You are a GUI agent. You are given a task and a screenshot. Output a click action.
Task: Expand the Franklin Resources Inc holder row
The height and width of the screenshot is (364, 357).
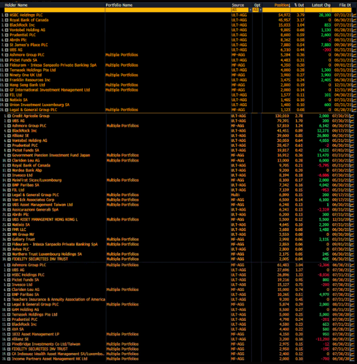tap(7, 80)
